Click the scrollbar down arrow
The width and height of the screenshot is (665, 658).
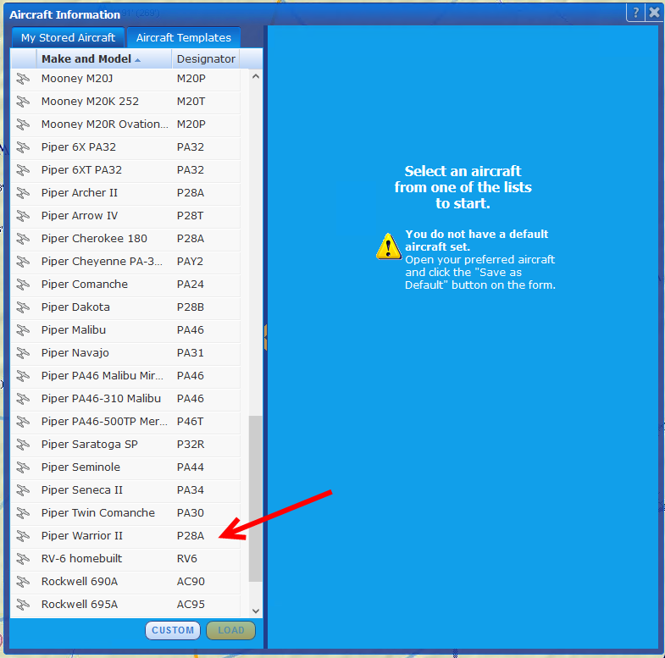[x=255, y=611]
